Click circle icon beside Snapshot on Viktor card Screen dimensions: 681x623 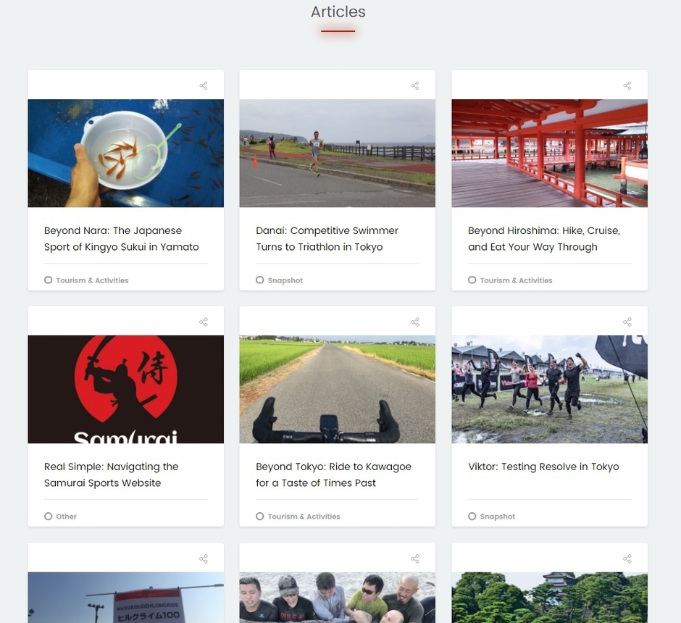[x=472, y=517]
